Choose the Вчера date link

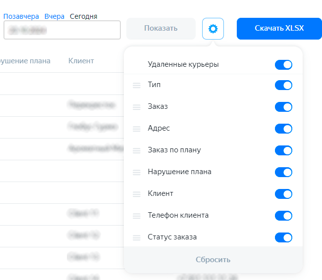click(x=54, y=16)
